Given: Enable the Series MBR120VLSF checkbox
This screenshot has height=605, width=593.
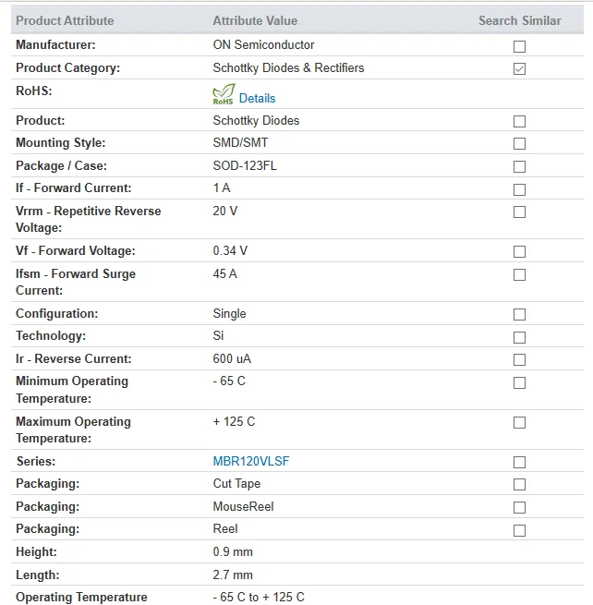Looking at the screenshot, I should pos(519,462).
